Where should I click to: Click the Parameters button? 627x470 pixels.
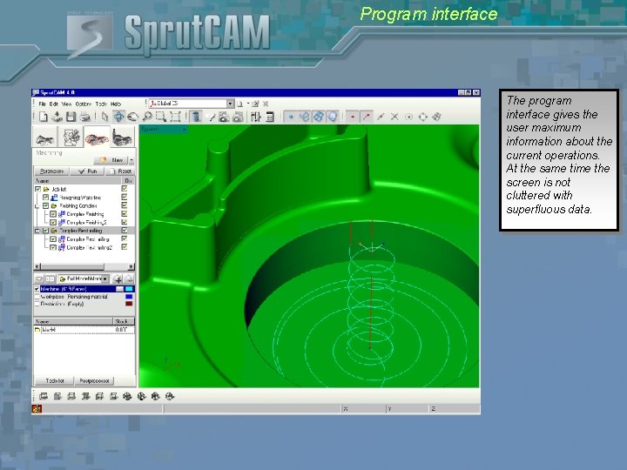click(51, 171)
